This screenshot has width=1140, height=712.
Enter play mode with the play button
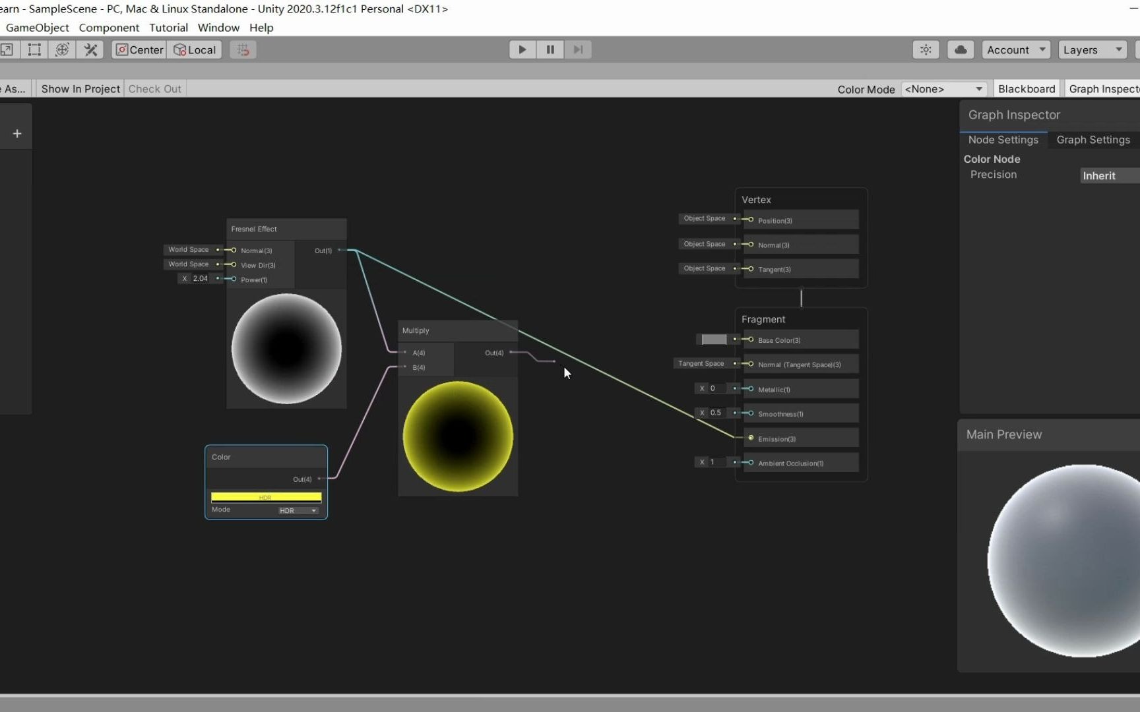tap(522, 49)
